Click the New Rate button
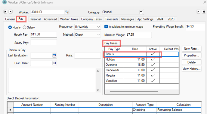207x114 pixels. (x=191, y=49)
